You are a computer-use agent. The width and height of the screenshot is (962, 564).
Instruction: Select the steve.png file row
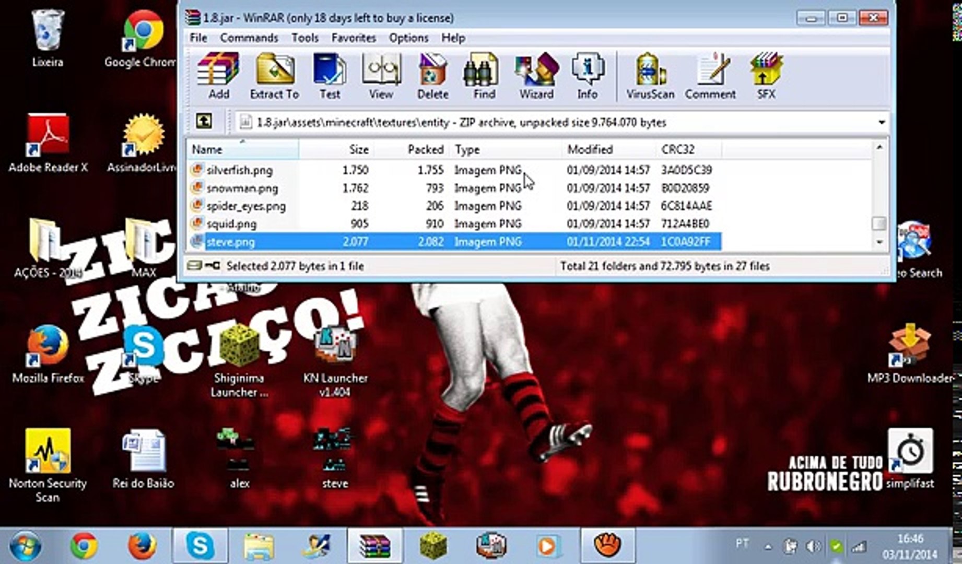[454, 241]
